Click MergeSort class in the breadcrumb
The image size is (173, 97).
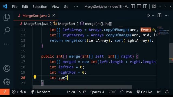pyautogui.click(x=66, y=24)
